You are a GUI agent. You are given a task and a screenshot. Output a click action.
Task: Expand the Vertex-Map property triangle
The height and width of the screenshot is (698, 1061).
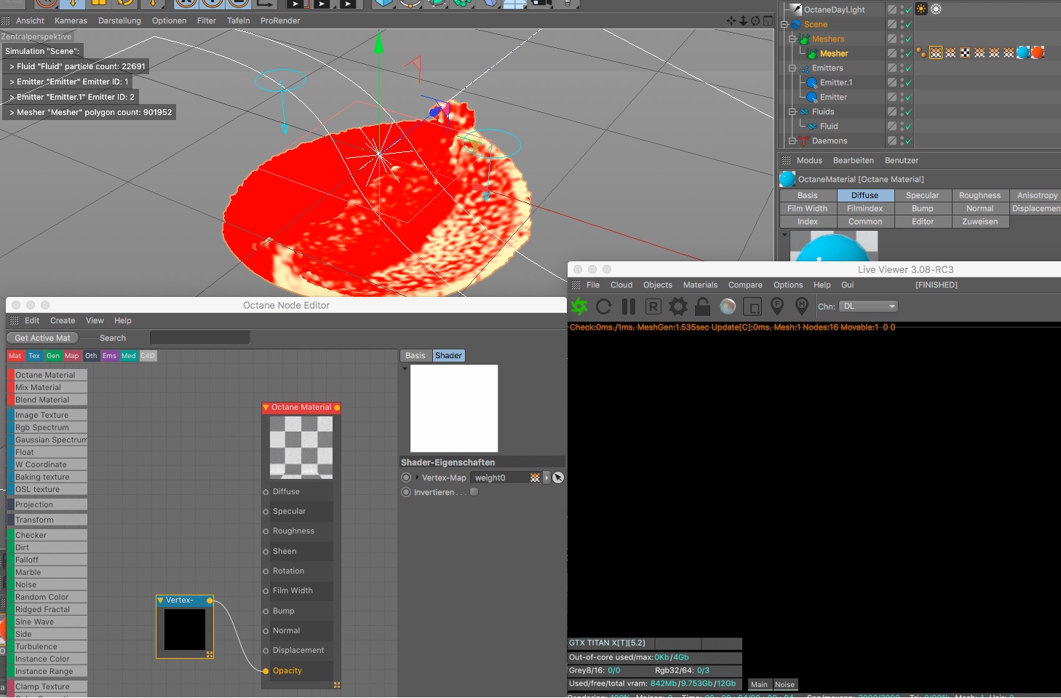pos(417,478)
